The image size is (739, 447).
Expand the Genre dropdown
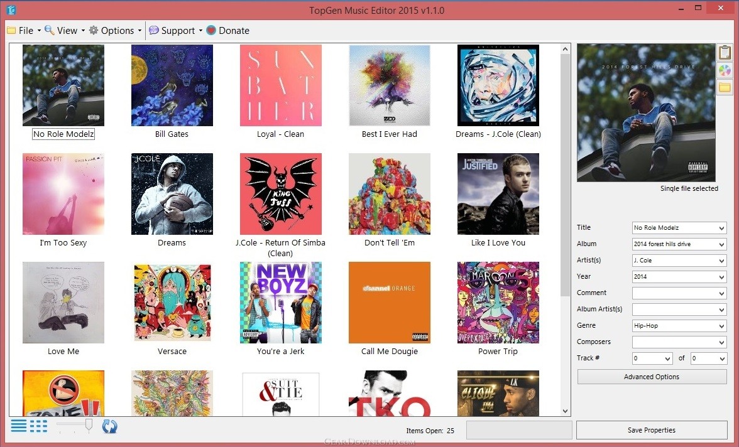point(721,326)
